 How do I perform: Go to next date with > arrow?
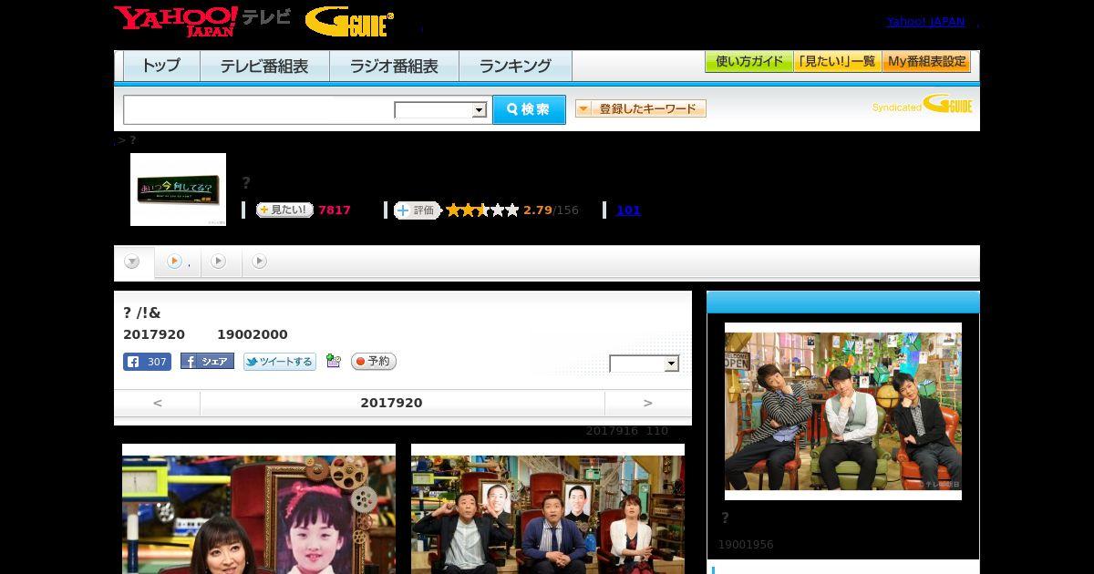tap(648, 403)
